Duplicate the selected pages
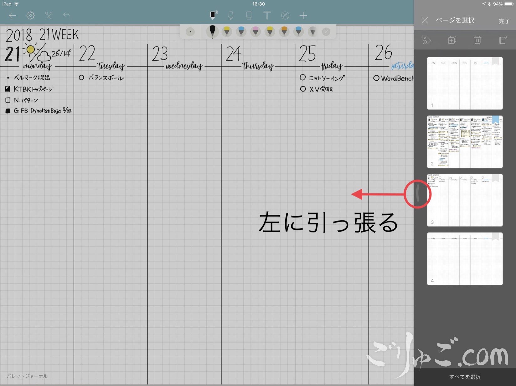 tap(452, 40)
